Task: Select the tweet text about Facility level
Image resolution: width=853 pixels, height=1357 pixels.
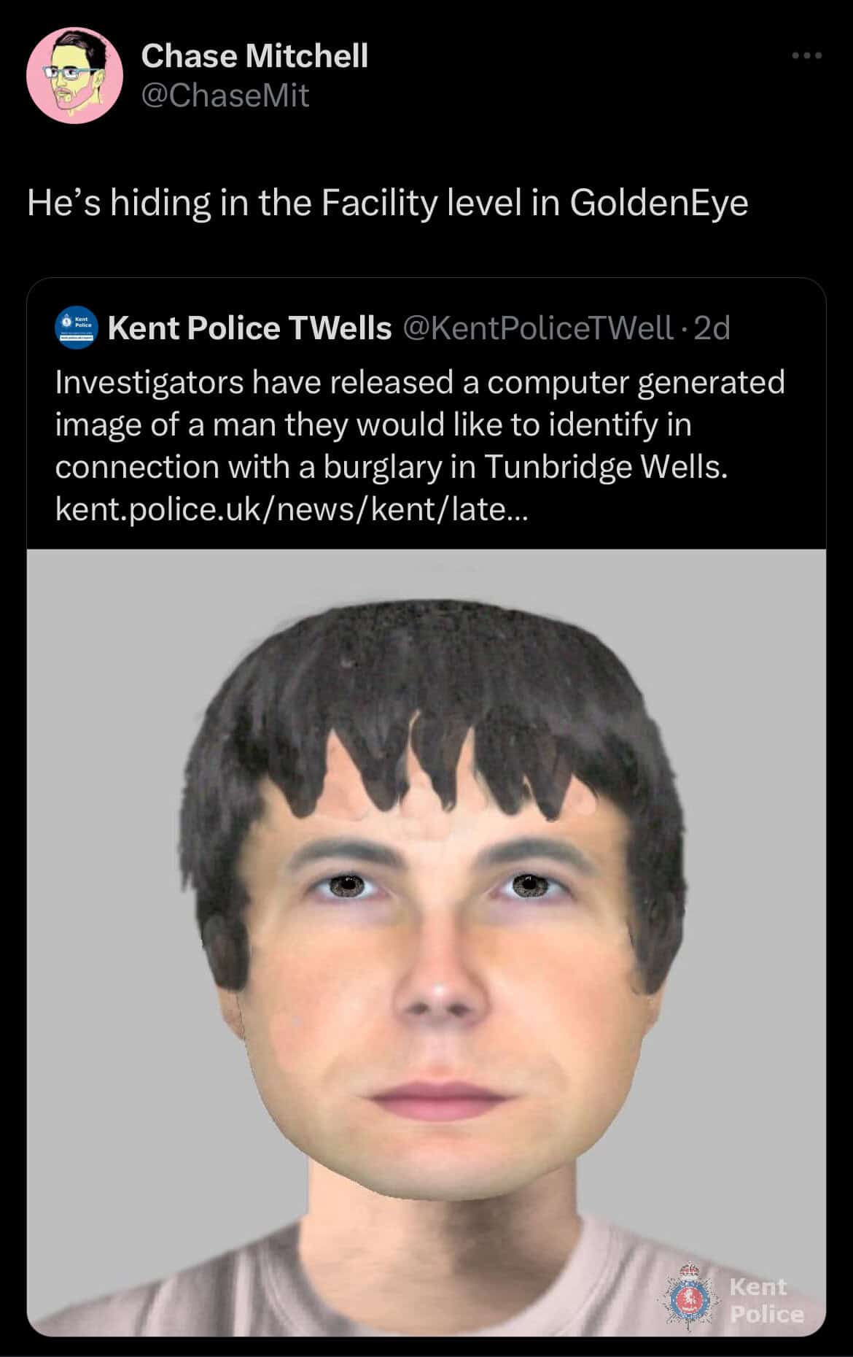Action: coord(388,203)
